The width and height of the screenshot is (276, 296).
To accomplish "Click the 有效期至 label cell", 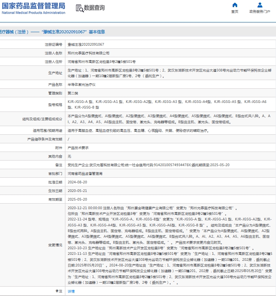I will click(55, 199).
